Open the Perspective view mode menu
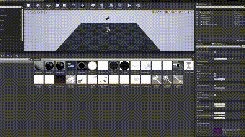The height and width of the screenshot is (137, 245). click(x=33, y=12)
